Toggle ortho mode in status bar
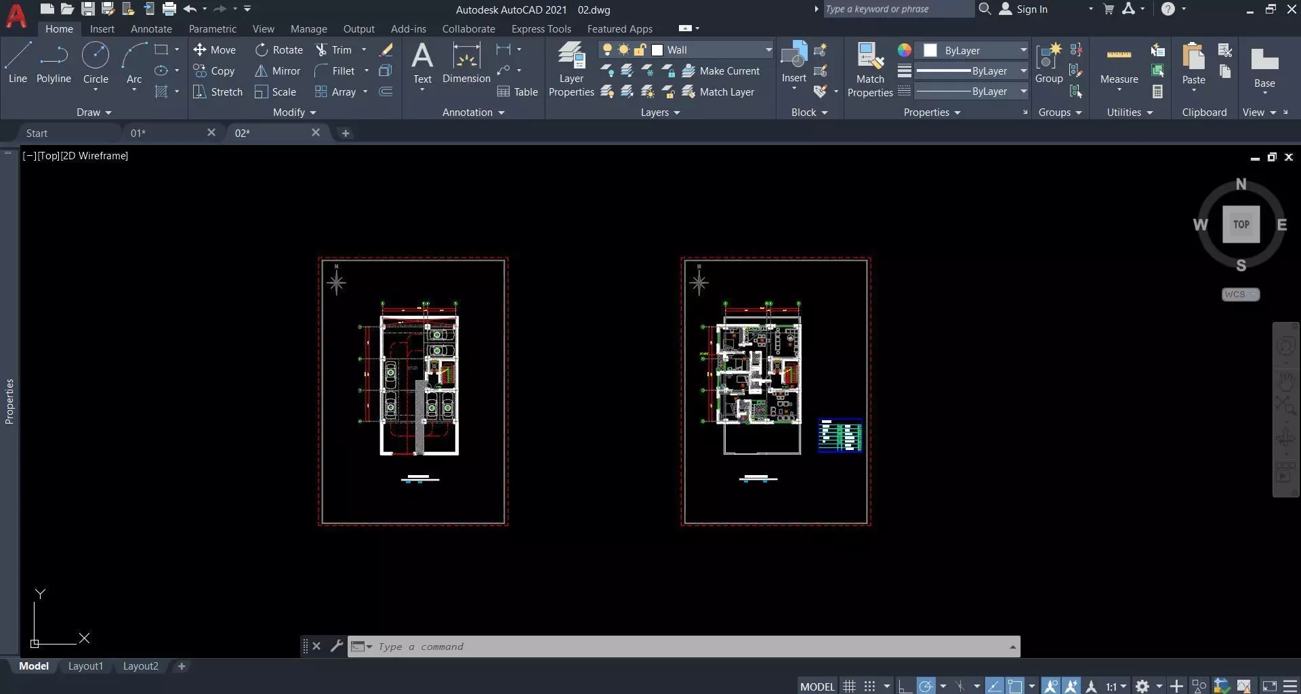The width and height of the screenshot is (1301, 694). coord(905,686)
